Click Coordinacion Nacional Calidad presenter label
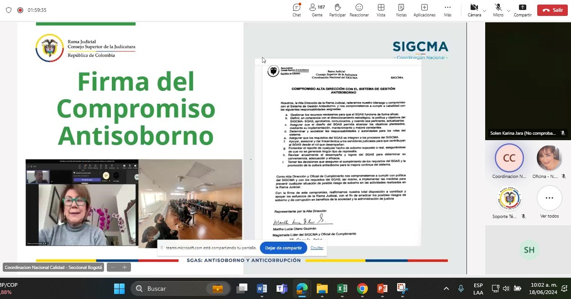Image resolution: width=571 pixels, height=299 pixels. 54,267
